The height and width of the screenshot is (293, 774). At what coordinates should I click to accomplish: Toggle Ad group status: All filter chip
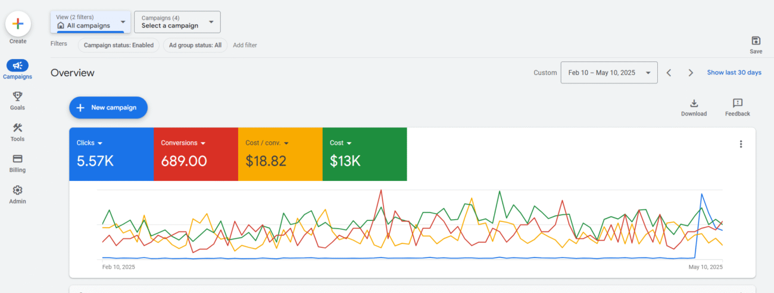[x=195, y=45]
